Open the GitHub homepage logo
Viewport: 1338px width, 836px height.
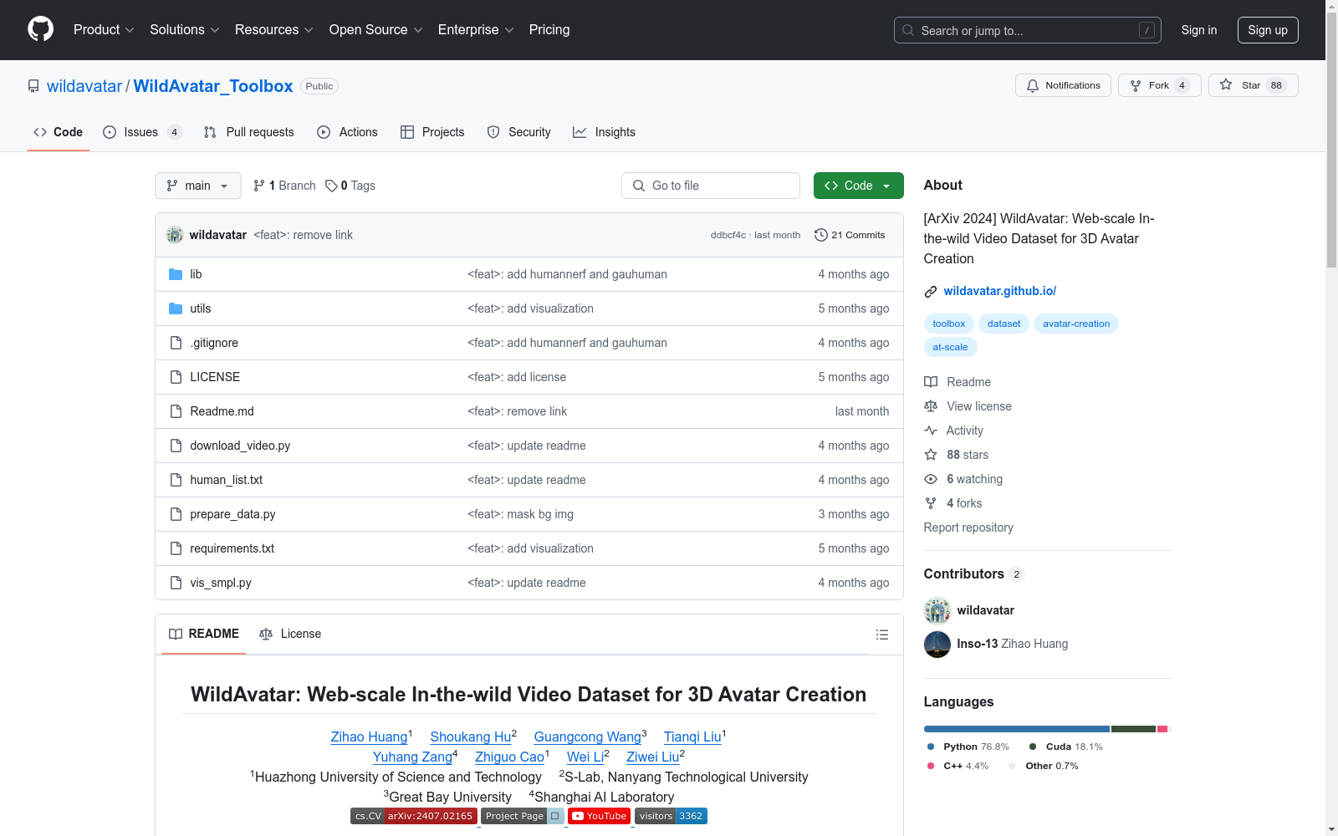click(x=40, y=29)
